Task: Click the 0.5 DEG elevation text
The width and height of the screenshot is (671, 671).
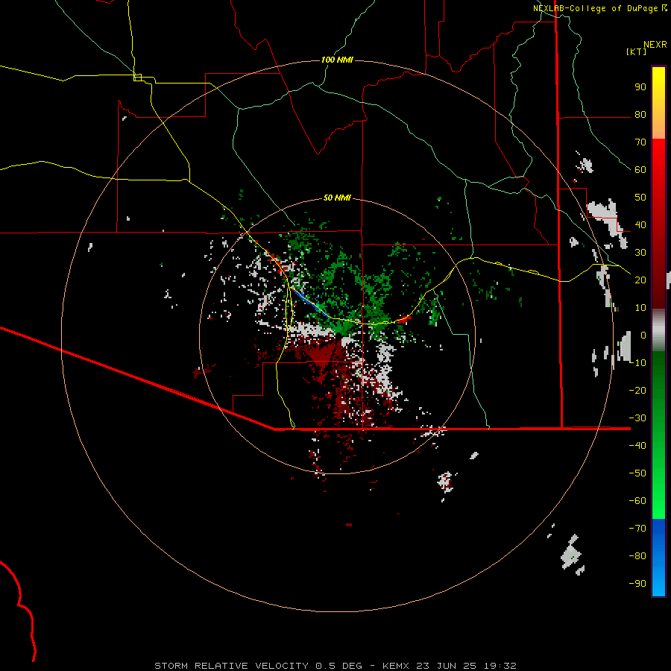Action: [x=339, y=666]
